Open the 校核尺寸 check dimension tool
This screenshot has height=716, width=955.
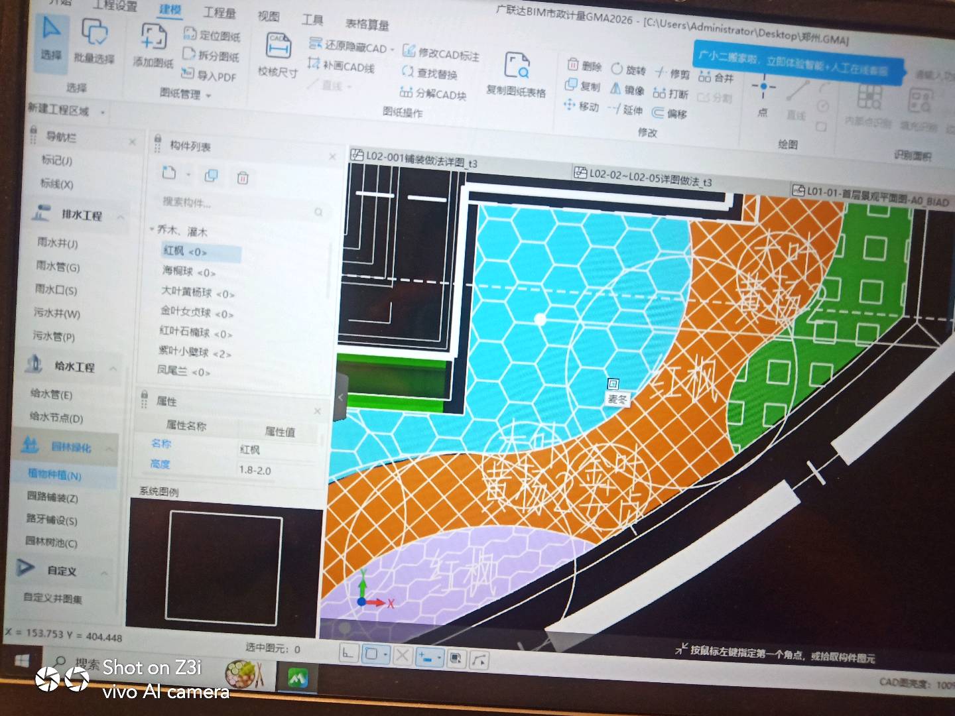[x=278, y=54]
